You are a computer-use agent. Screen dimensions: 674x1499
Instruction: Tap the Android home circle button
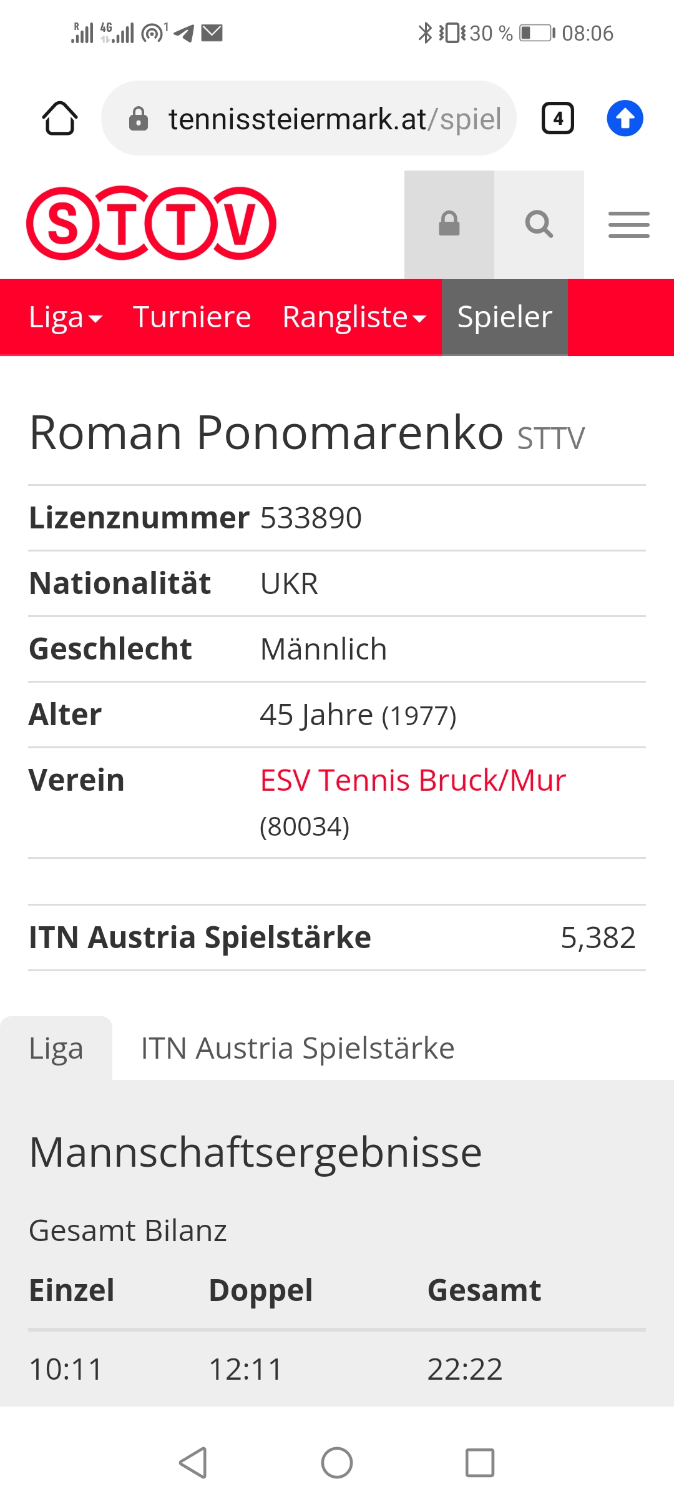[x=337, y=1463]
